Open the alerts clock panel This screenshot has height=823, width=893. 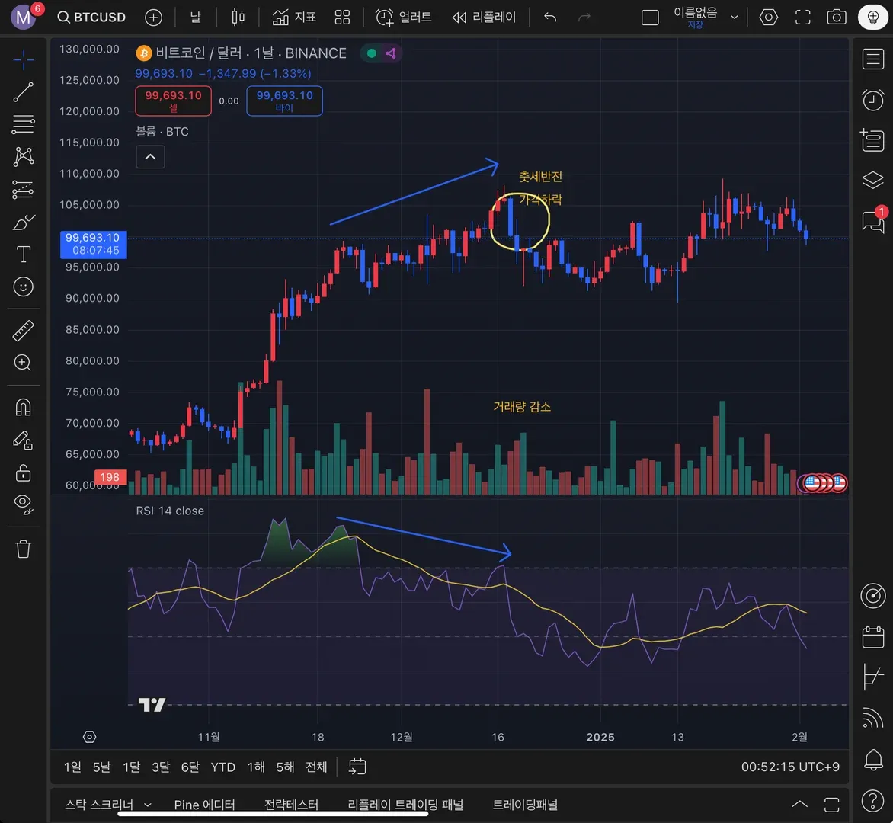click(872, 101)
